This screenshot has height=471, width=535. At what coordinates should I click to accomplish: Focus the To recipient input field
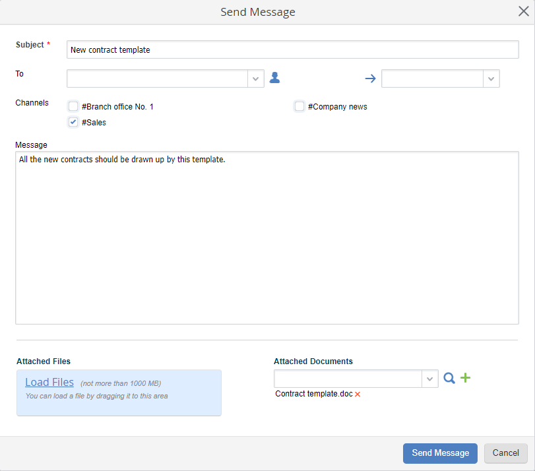[x=157, y=78]
